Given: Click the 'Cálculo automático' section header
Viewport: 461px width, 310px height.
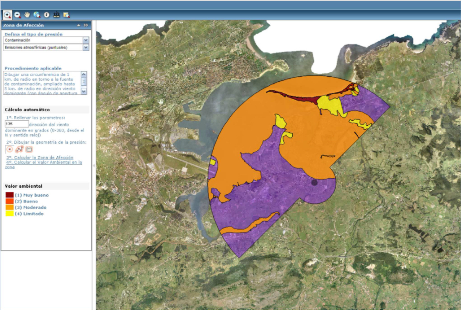Looking at the screenshot, I should [27, 110].
